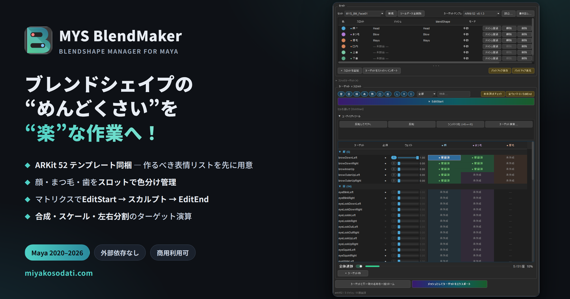Viewport: 570px width, 299px height.
Task: Click the バックアップ復元 button
Action: (523, 71)
